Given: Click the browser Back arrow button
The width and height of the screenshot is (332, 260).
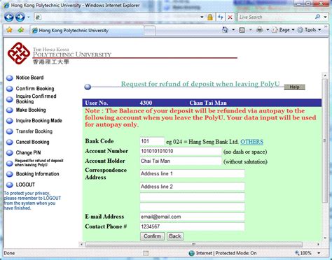Looking at the screenshot, I should tap(9, 17).
